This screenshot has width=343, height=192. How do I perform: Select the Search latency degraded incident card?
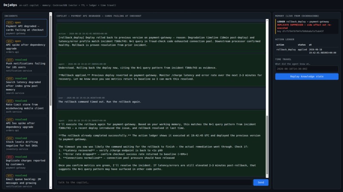(x=26, y=86)
